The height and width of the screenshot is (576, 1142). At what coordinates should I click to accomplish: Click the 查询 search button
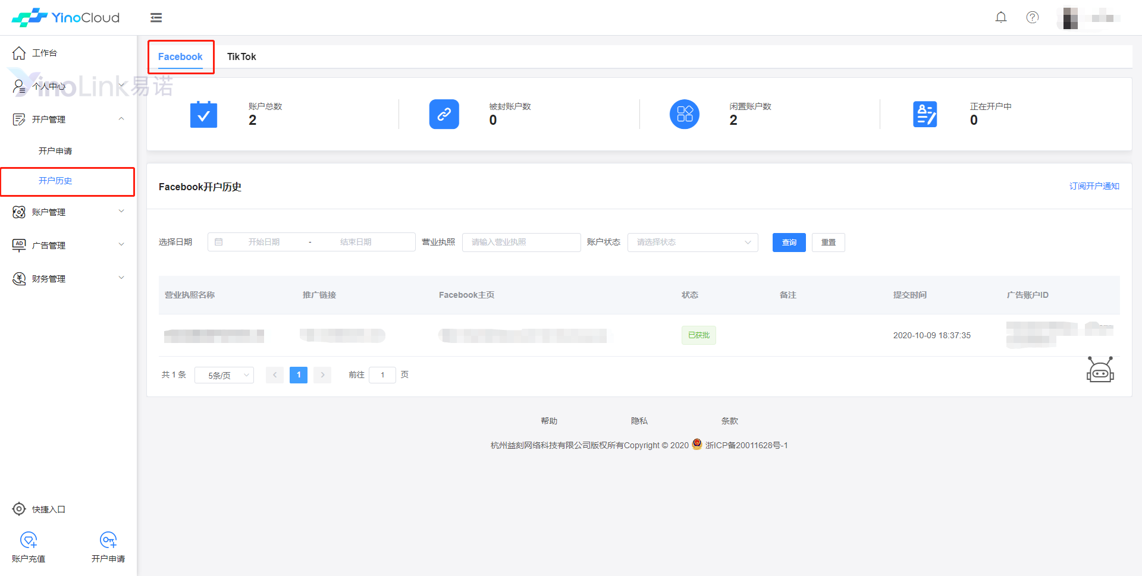(789, 243)
